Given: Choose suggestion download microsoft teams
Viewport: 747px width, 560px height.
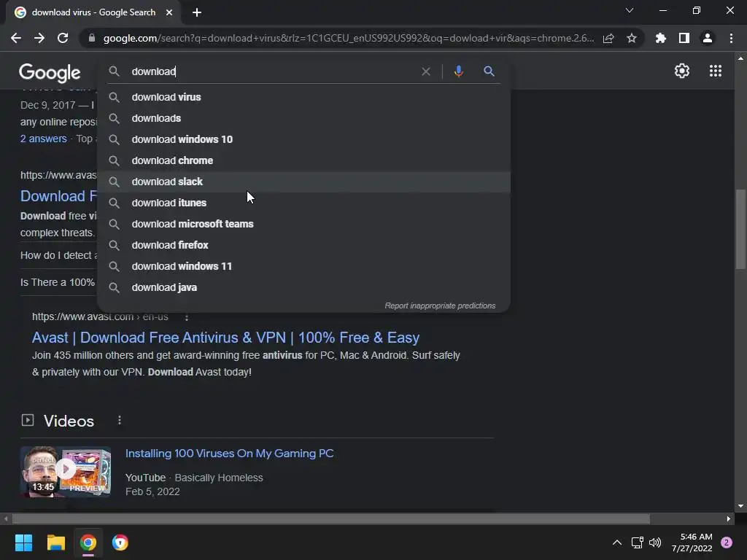Looking at the screenshot, I should (x=304, y=224).
